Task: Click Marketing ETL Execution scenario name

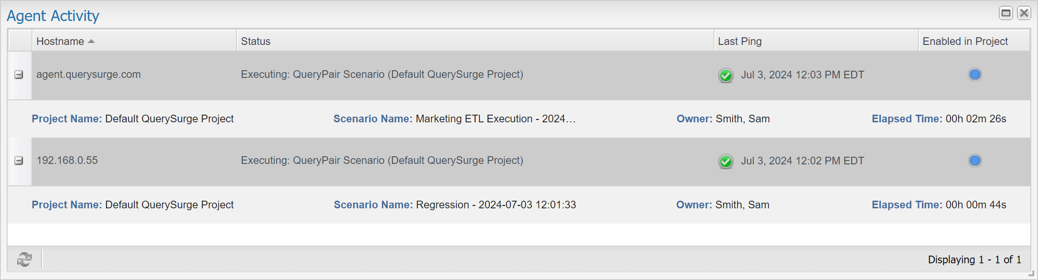Action: tap(495, 119)
